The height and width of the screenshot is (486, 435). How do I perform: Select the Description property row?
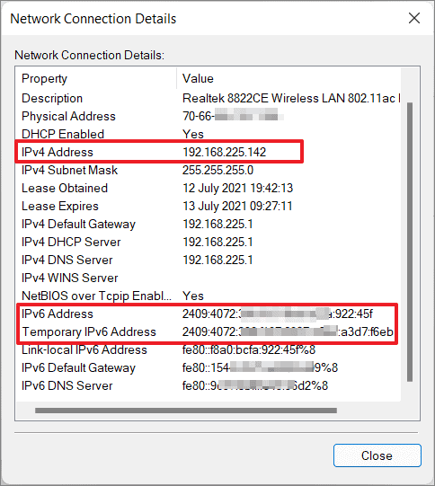click(208, 98)
